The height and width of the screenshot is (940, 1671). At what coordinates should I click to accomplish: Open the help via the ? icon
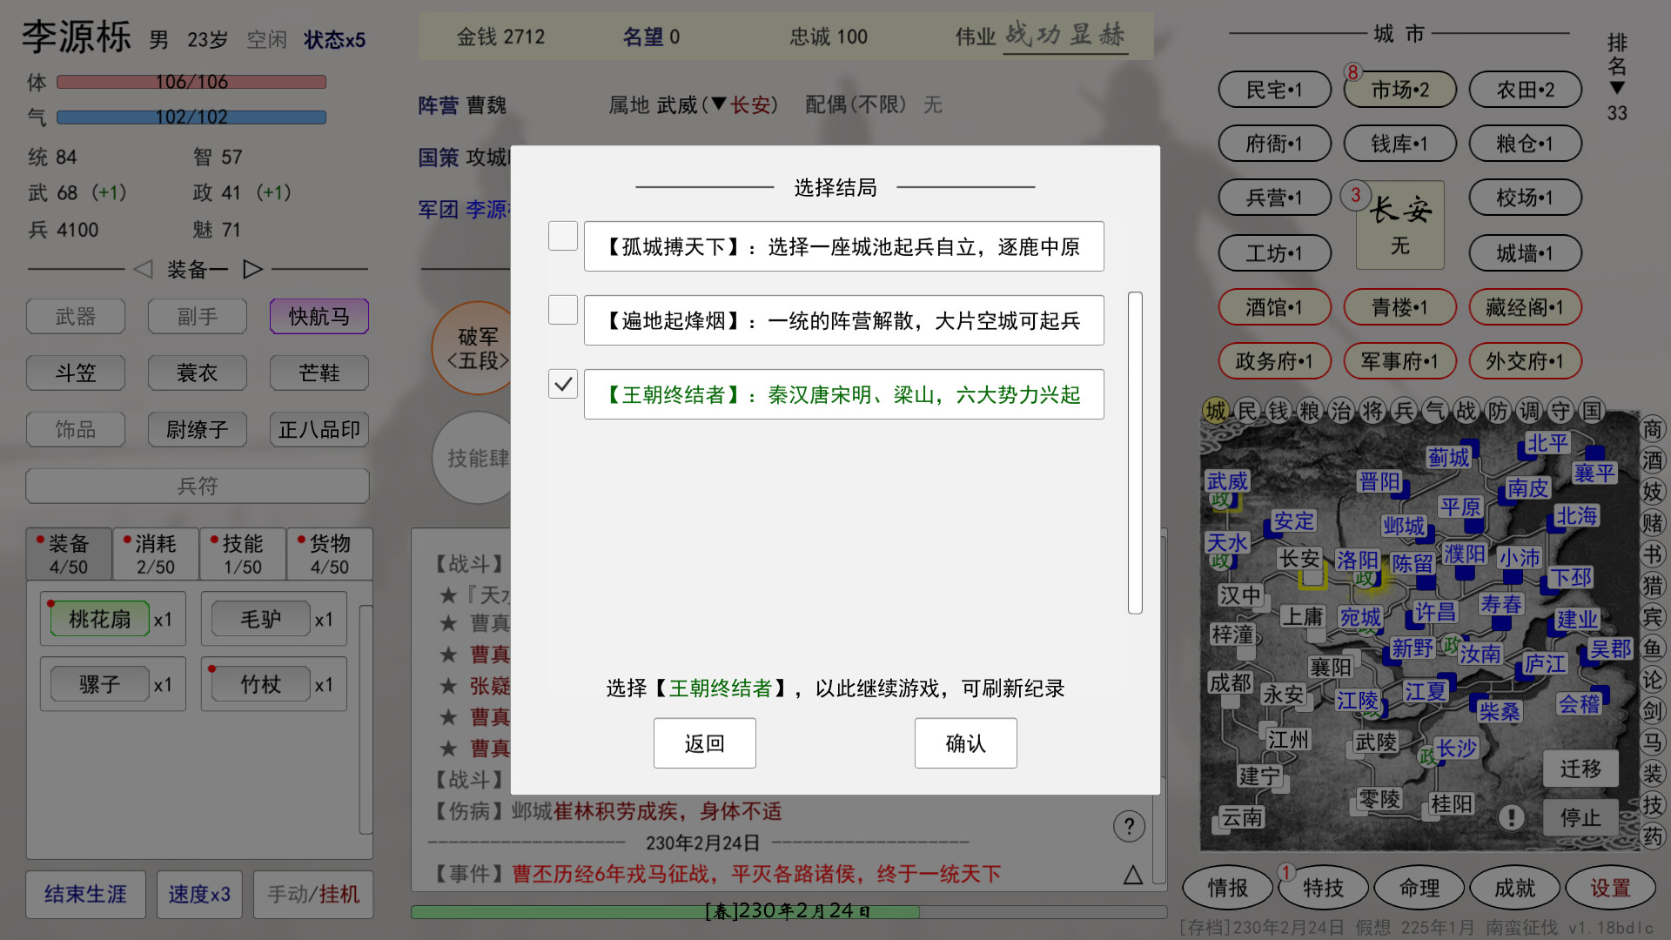click(x=1129, y=826)
